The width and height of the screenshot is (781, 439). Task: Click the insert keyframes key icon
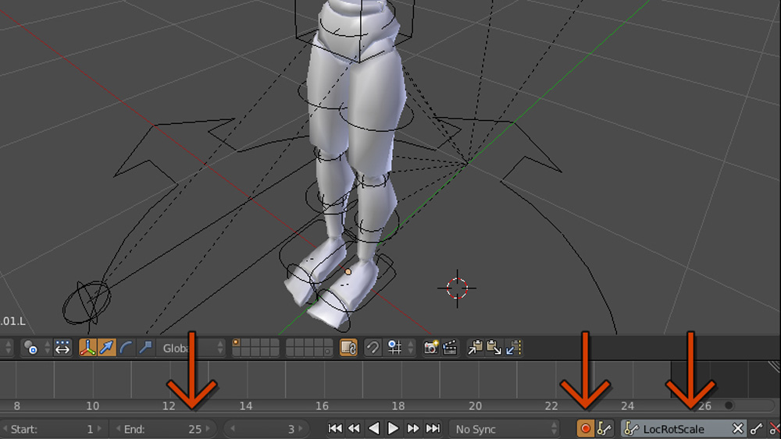tap(756, 429)
